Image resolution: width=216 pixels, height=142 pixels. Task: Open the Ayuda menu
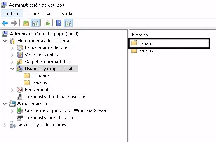65,14
